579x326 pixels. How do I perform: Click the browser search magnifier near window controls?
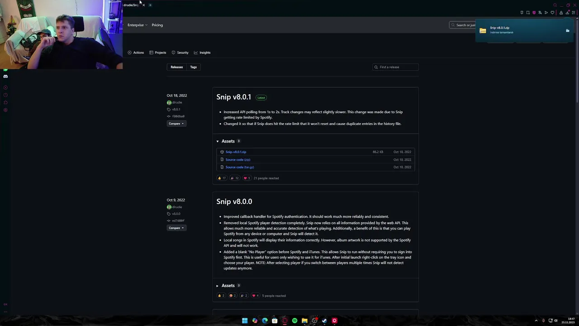tap(555, 5)
